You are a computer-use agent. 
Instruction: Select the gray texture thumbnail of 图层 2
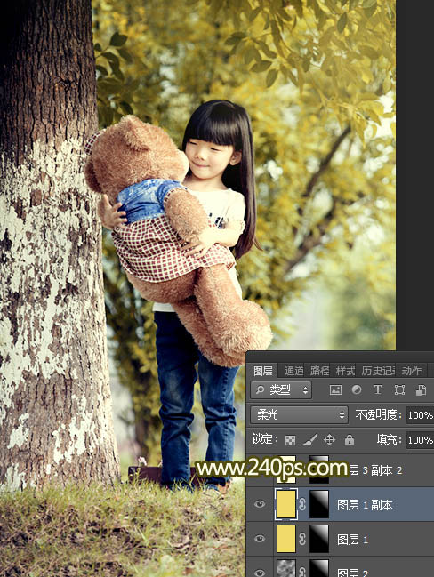[x=286, y=568]
